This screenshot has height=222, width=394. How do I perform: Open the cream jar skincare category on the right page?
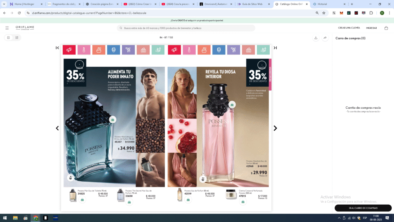(249, 50)
